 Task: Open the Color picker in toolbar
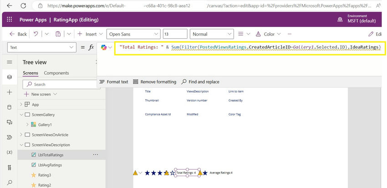click(268, 34)
